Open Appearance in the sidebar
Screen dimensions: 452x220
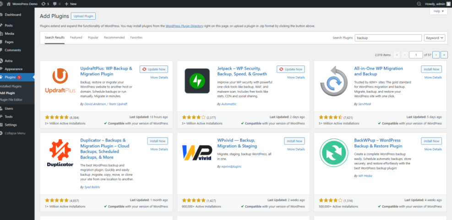coord(14,69)
